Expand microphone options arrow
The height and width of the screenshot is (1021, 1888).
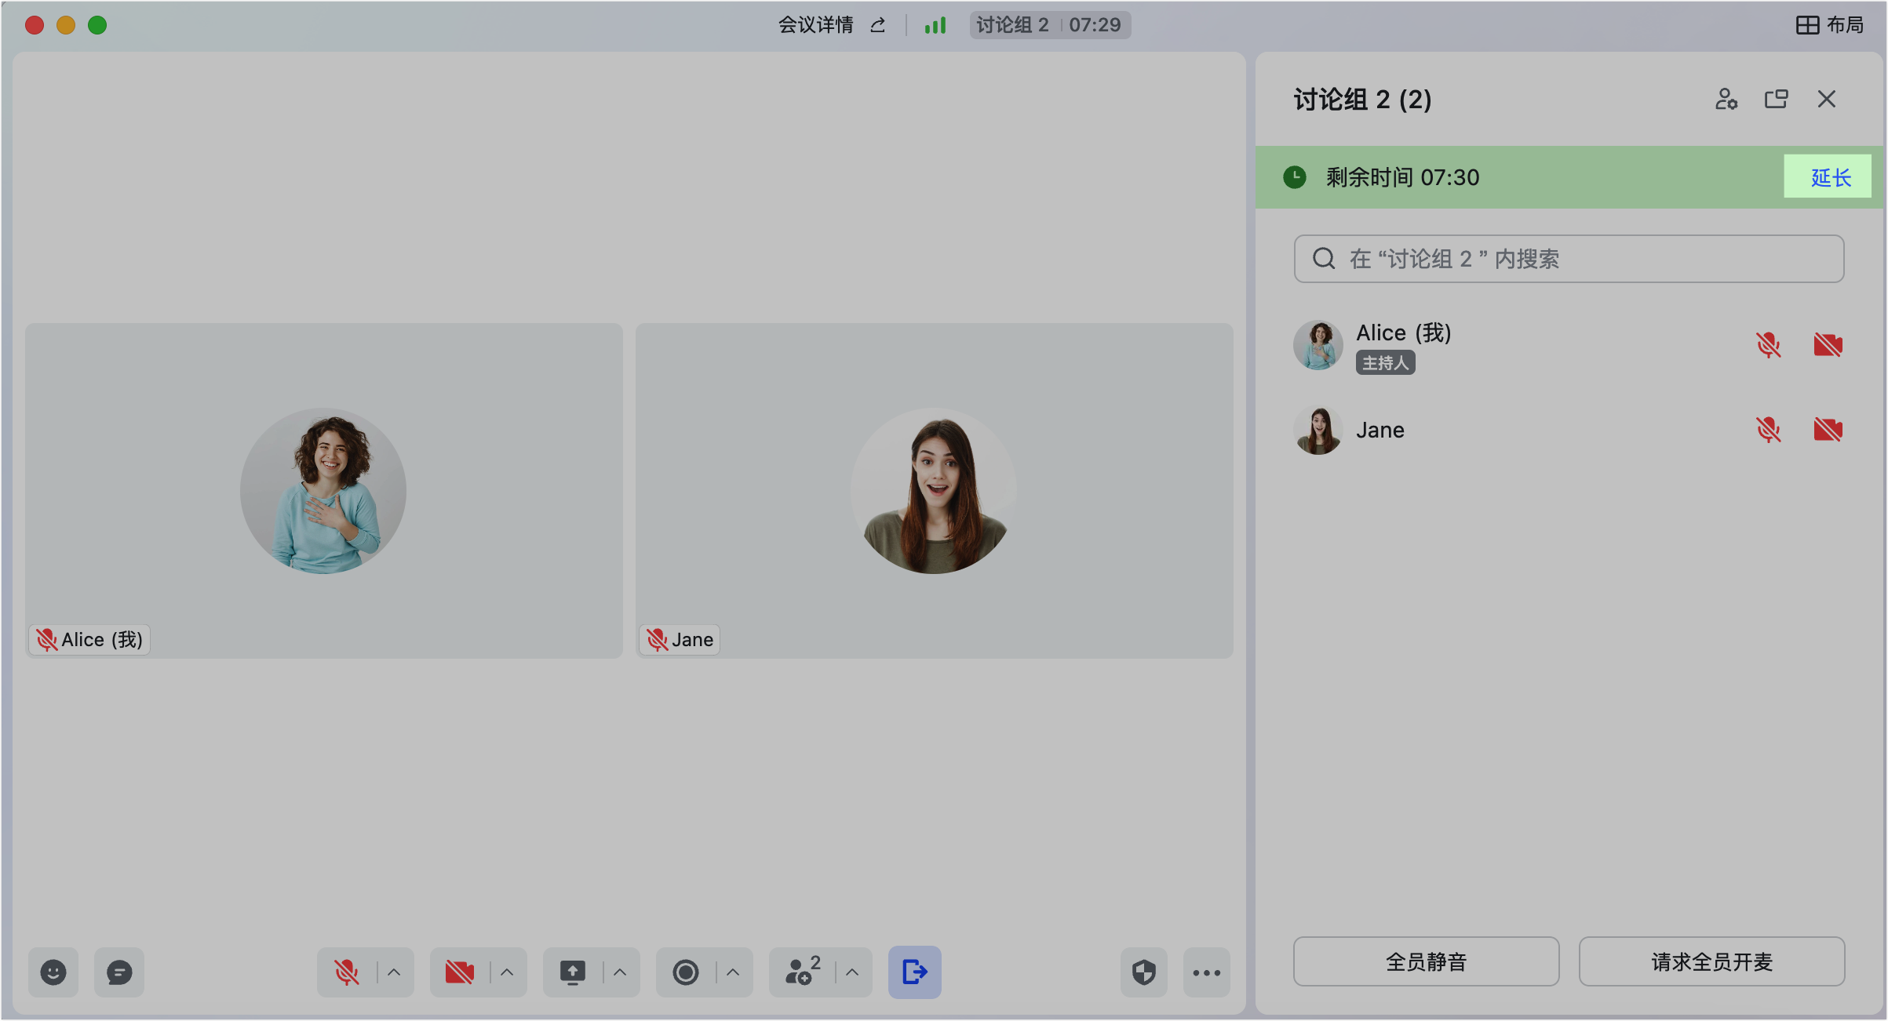point(394,972)
